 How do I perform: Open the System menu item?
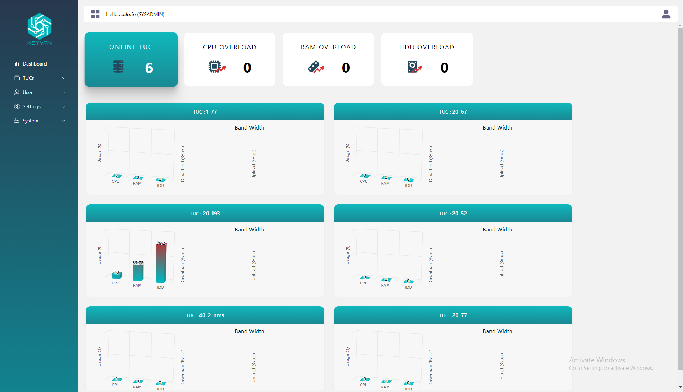pyautogui.click(x=31, y=121)
